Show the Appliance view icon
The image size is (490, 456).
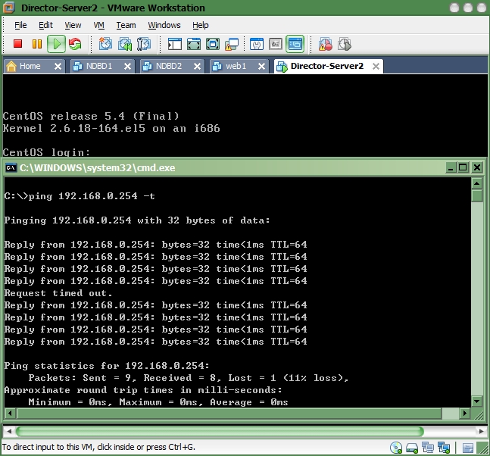click(276, 44)
